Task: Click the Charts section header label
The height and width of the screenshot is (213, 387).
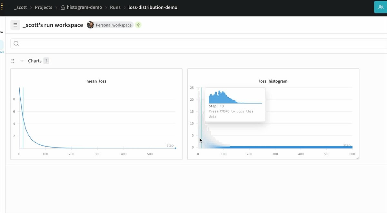Action: coord(35,61)
